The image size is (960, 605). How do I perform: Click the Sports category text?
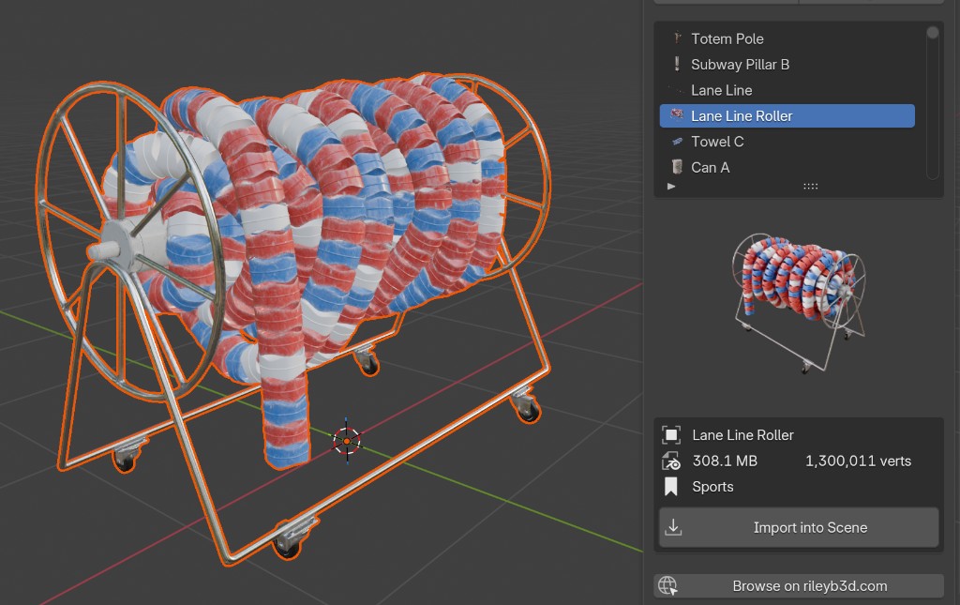click(712, 487)
